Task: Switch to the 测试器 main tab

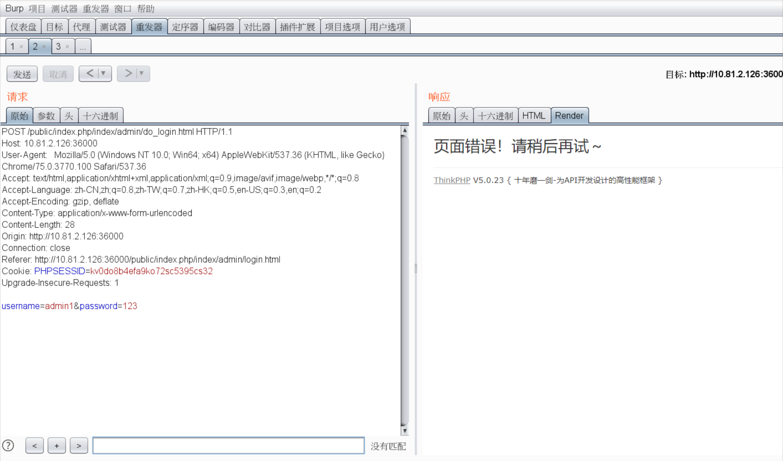Action: point(113,27)
